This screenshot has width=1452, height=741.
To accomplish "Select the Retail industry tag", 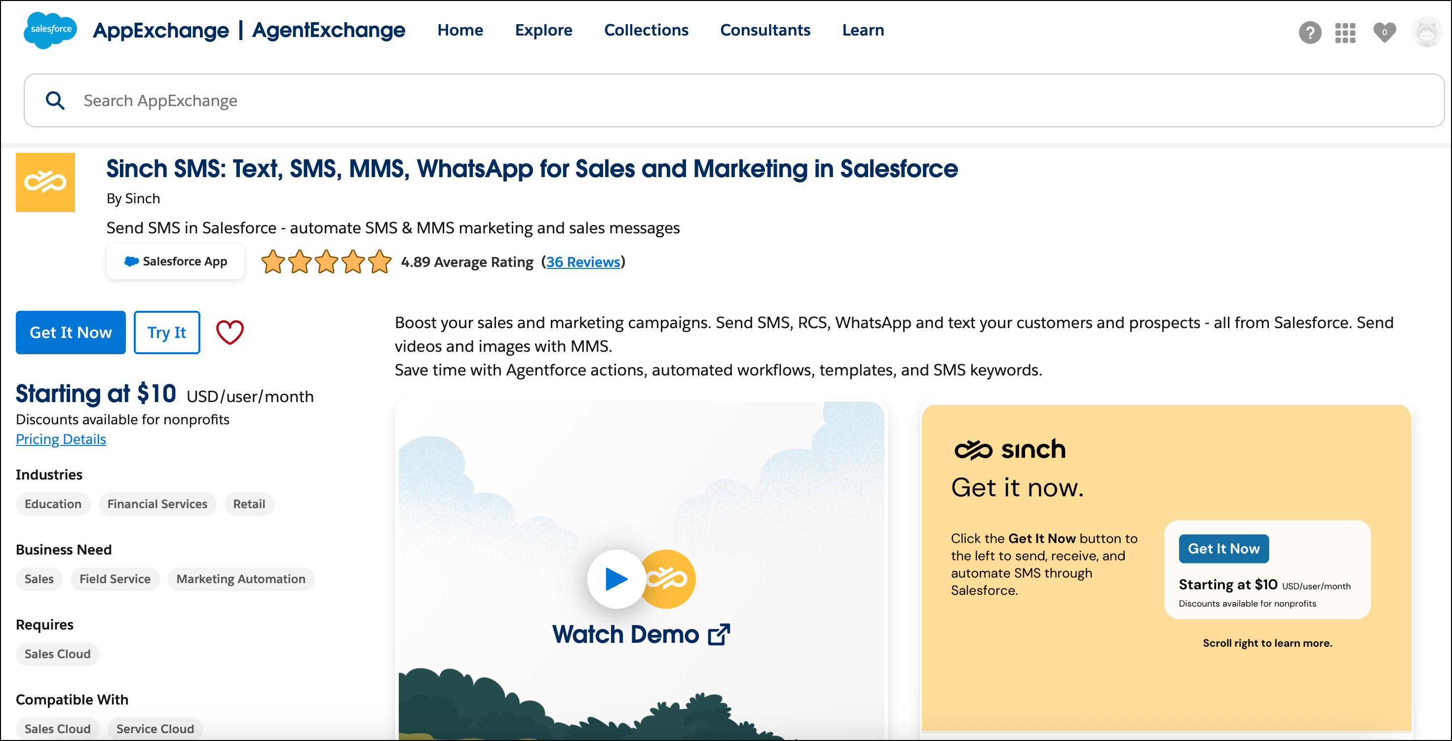I will pyautogui.click(x=249, y=504).
